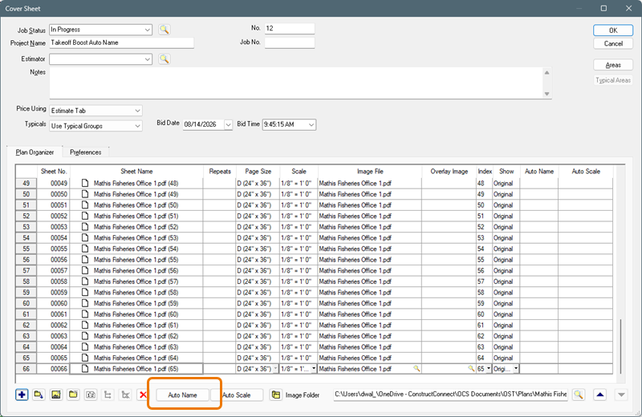Click the gray down arrow move icon
642x417 pixels.
[621, 395]
